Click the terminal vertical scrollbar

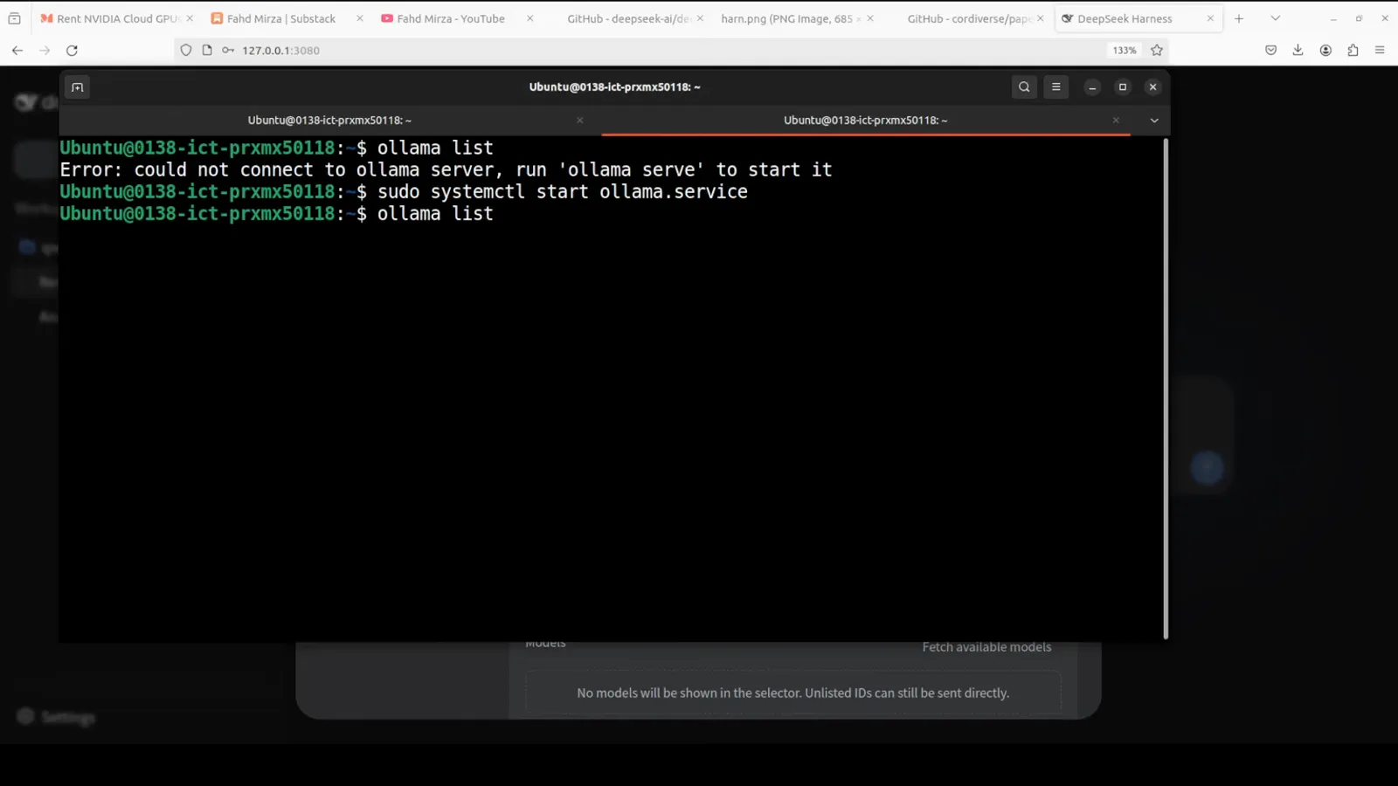[x=1166, y=389]
